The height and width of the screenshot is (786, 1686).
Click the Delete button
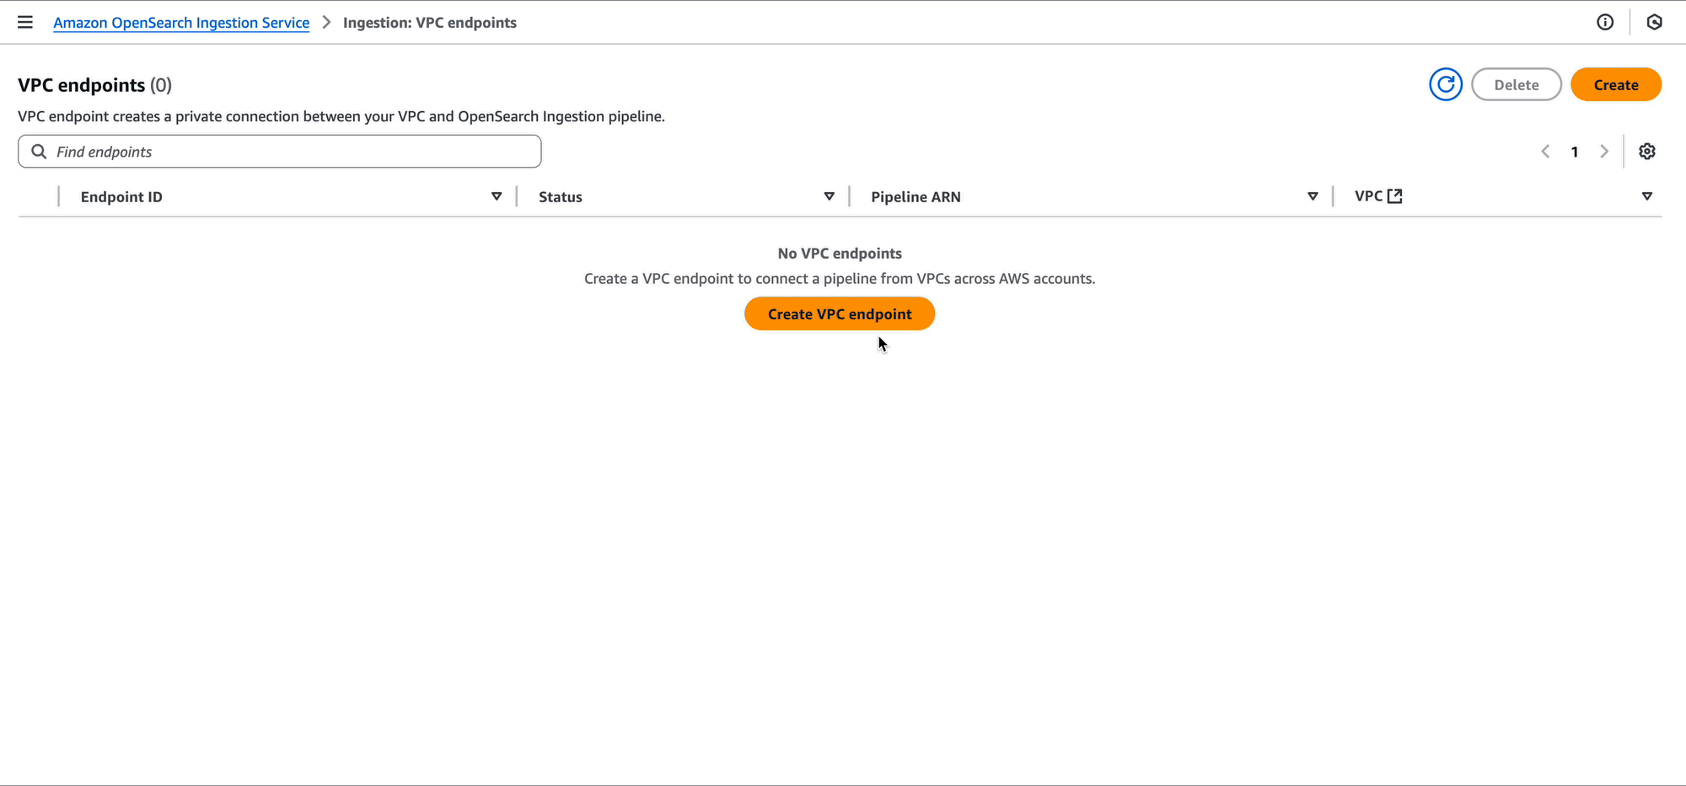pyautogui.click(x=1517, y=84)
